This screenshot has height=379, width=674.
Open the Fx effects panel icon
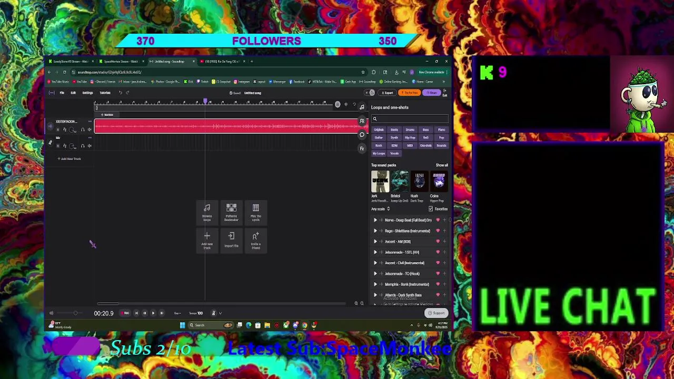[362, 148]
